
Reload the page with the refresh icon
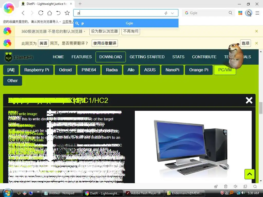41,13
